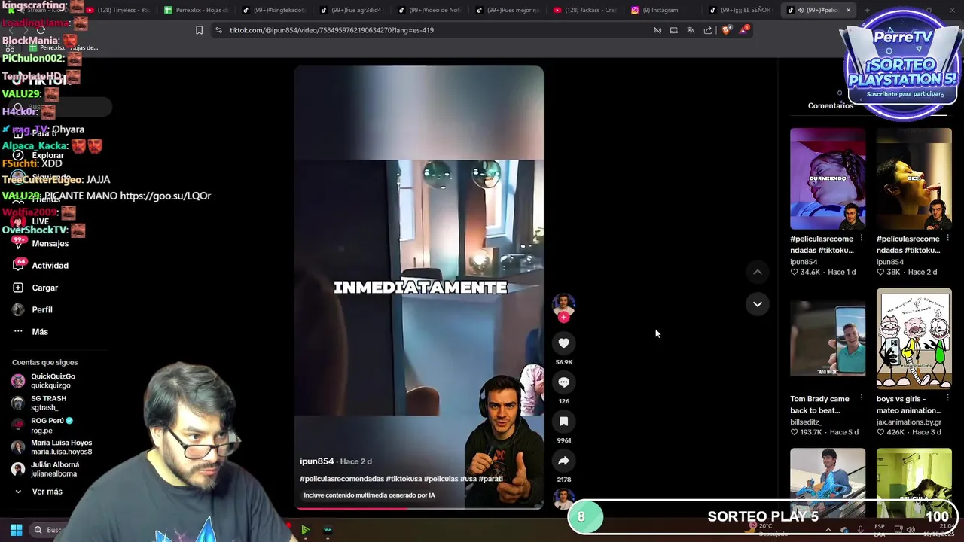Image resolution: width=964 pixels, height=542 pixels.
Task: Click the share page icon in address bar
Action: [x=708, y=30]
